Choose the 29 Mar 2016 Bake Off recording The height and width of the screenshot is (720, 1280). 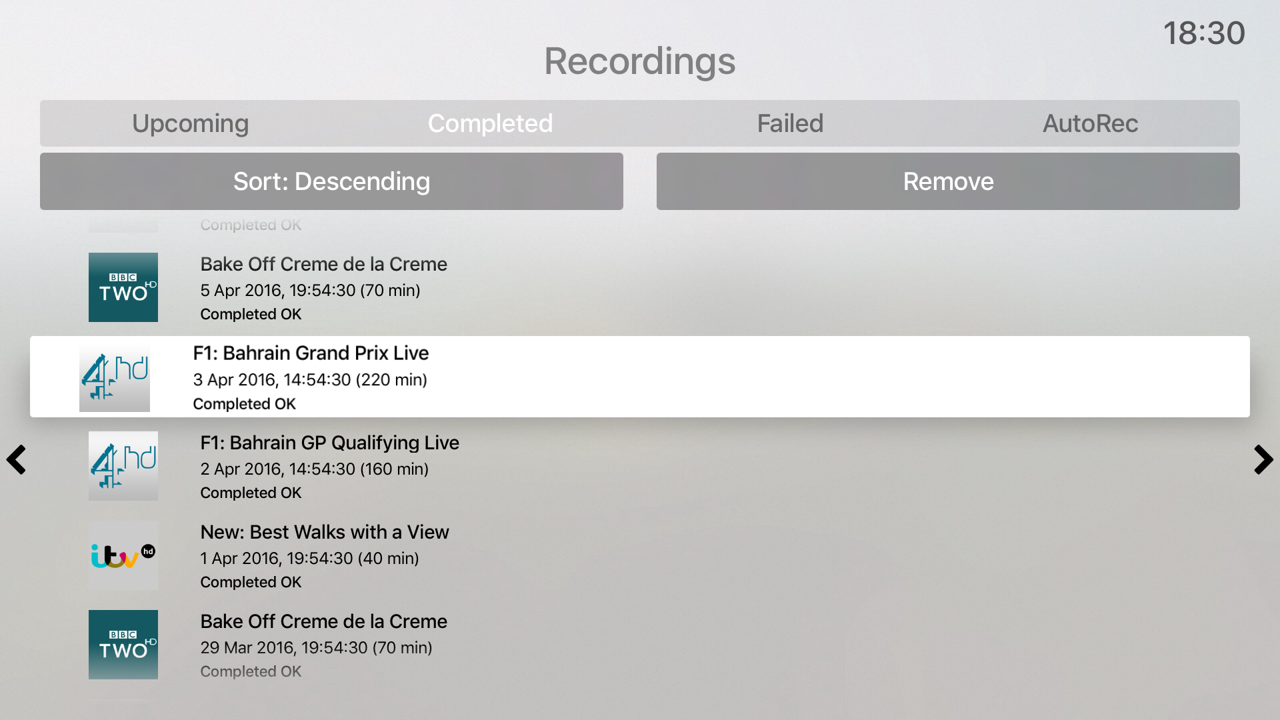(640, 645)
